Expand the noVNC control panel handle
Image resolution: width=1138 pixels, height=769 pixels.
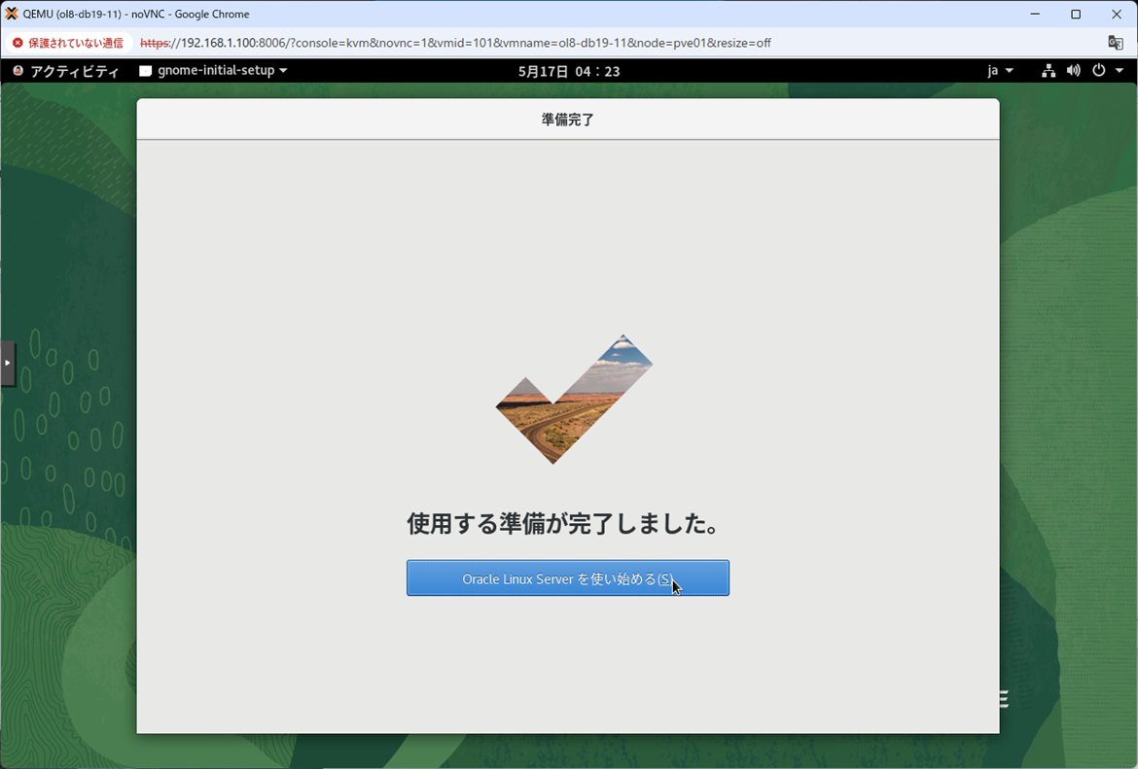click(x=7, y=363)
